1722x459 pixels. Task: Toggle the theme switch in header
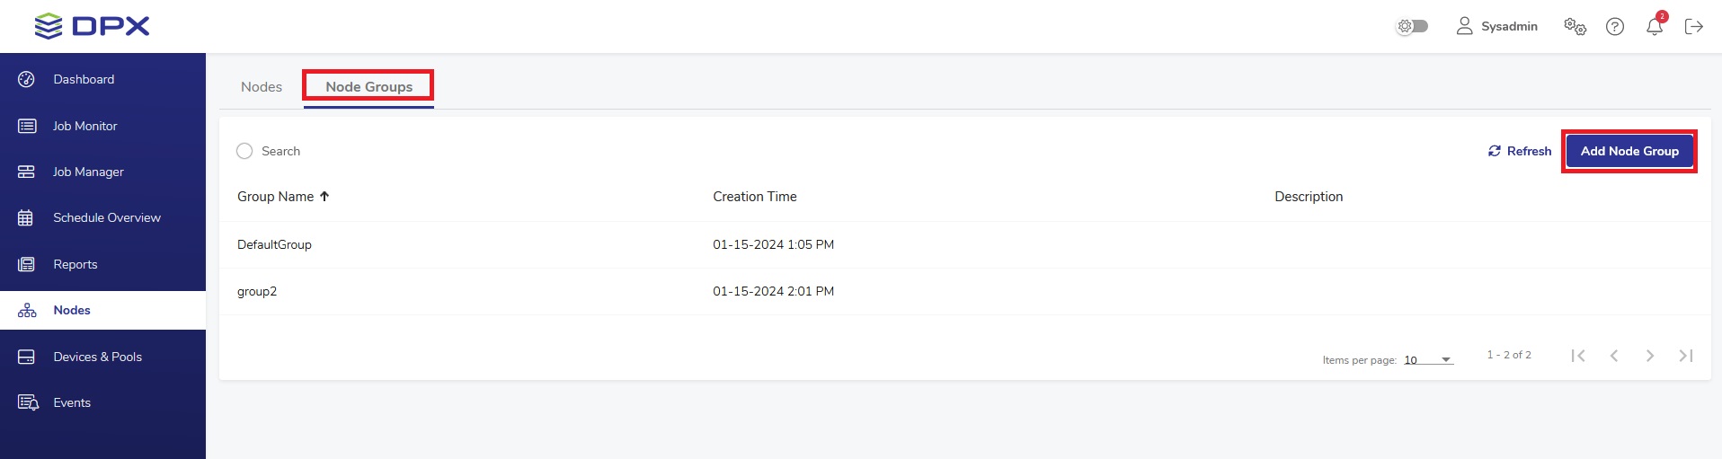click(x=1412, y=26)
